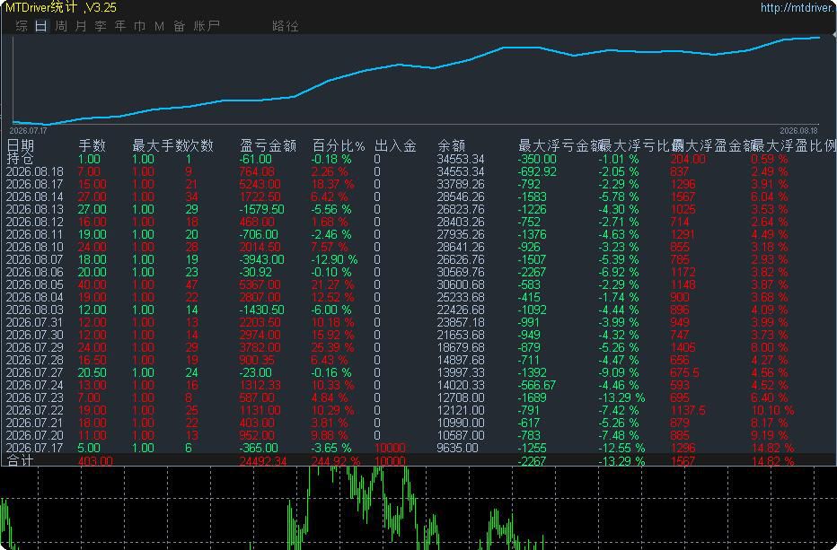837x550 pixels.
Task: Select the 2026.07.30 date row
Action: pyautogui.click(x=35, y=335)
